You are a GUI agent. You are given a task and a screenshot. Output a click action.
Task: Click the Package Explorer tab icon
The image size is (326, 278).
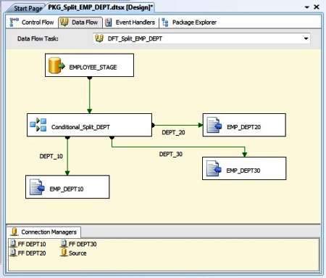tap(165, 23)
